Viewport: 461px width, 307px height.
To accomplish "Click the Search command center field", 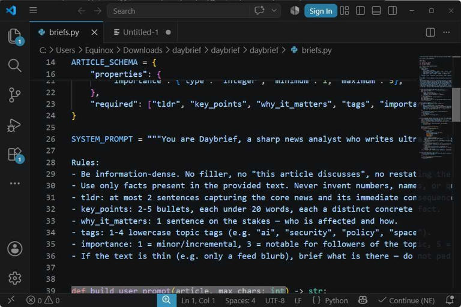I will point(178,11).
